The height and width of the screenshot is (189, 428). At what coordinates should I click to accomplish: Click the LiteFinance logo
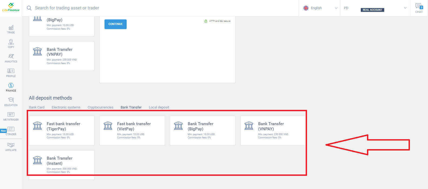tap(11, 8)
